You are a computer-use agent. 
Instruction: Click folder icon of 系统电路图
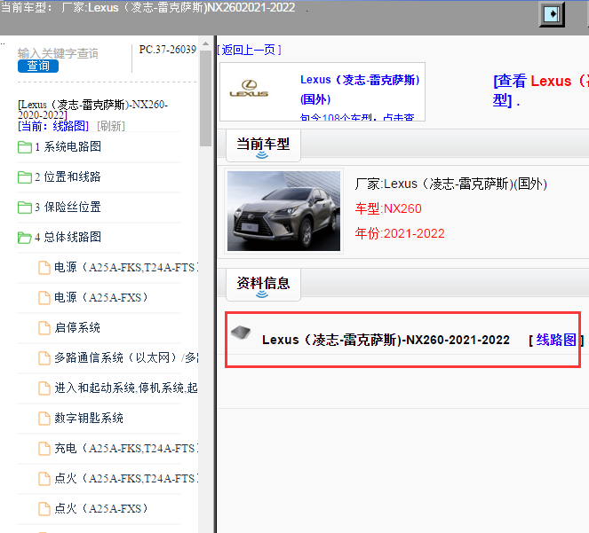click(x=25, y=147)
